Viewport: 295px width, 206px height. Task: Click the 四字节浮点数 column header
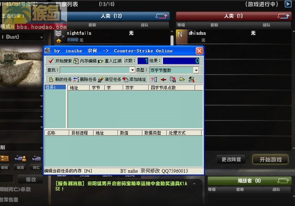pyautogui.click(x=172, y=88)
